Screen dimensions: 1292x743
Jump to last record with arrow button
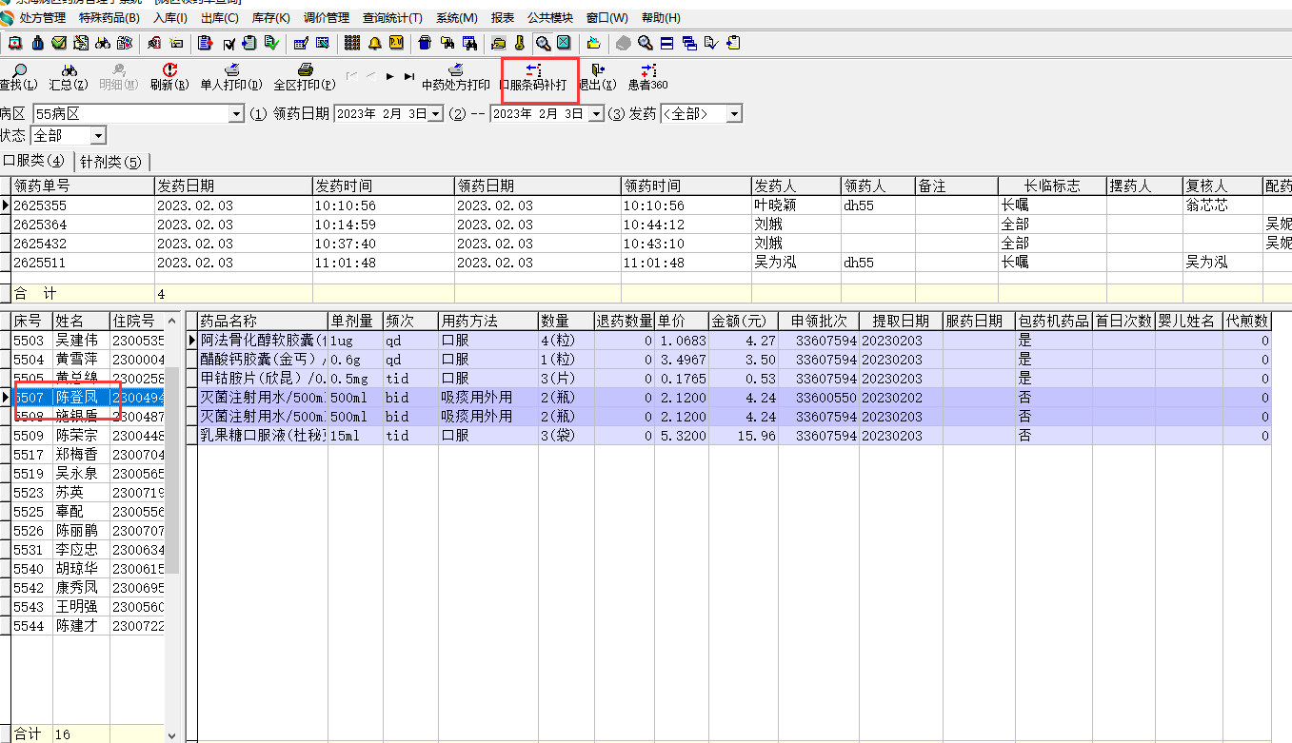(409, 75)
